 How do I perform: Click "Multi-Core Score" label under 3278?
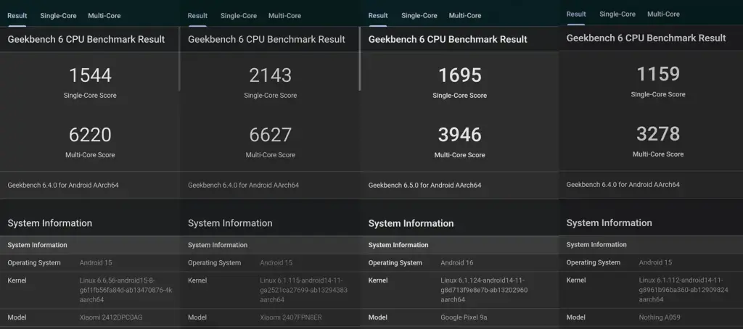(658, 154)
